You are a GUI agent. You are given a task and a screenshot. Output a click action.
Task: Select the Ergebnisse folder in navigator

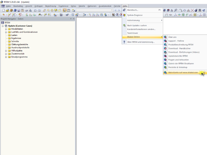[16, 38]
